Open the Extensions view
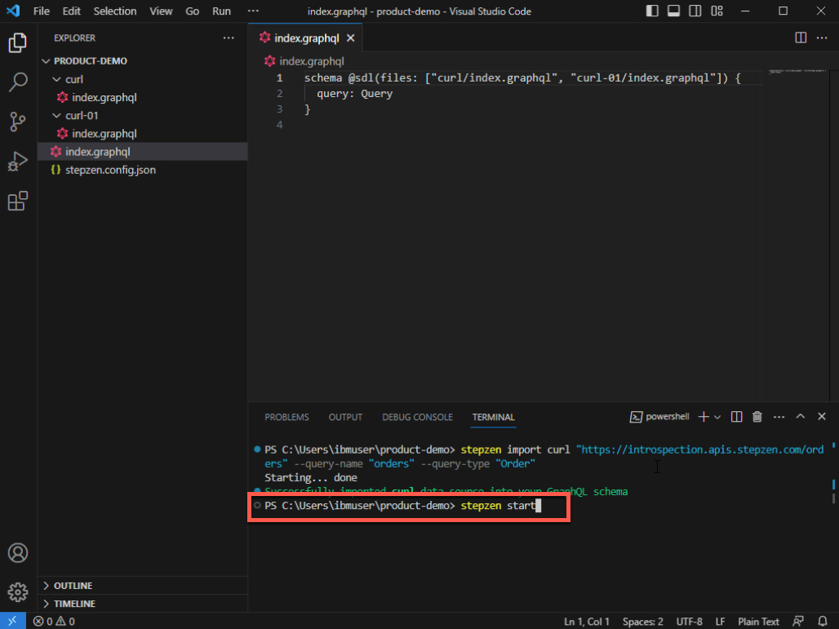The image size is (839, 629). (18, 202)
